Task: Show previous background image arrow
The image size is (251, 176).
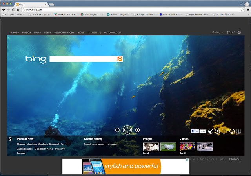Action: 217,131
